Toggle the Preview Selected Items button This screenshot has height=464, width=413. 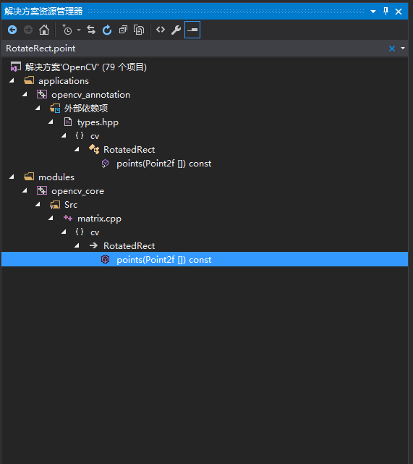192,30
